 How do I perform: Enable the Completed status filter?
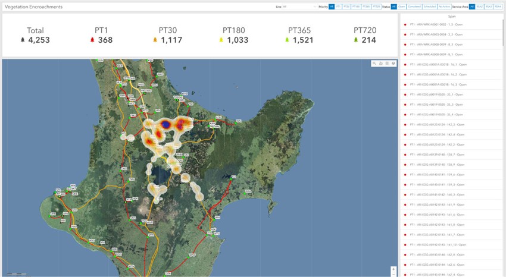point(414,7)
